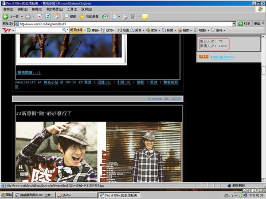Click the Print icon in toolbar
266x199 pixels.
tap(125, 16)
